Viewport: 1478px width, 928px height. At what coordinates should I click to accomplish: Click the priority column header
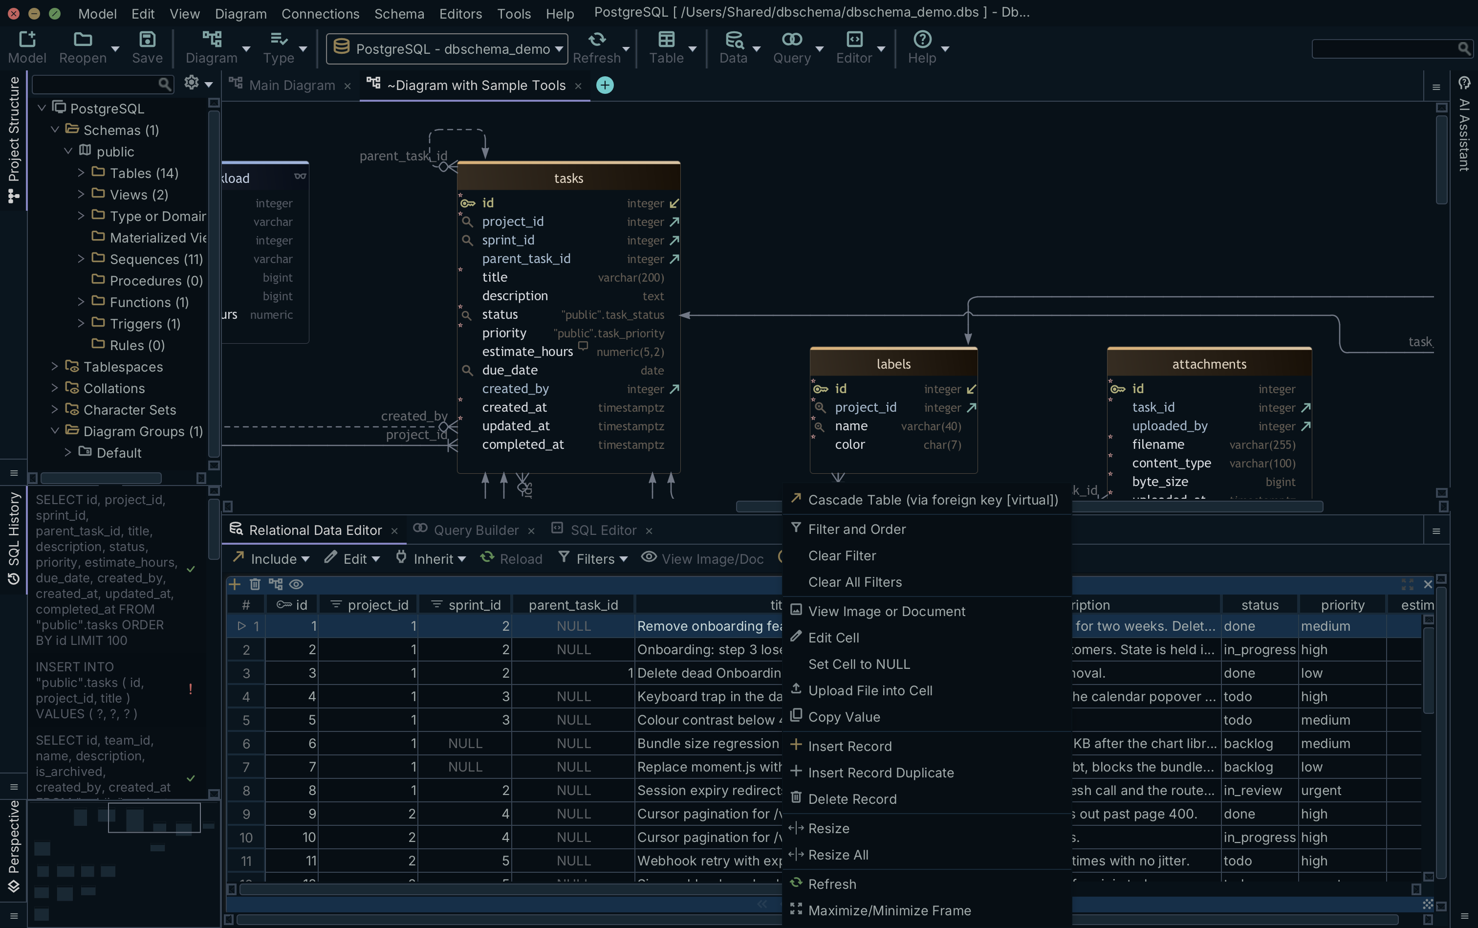(1343, 604)
